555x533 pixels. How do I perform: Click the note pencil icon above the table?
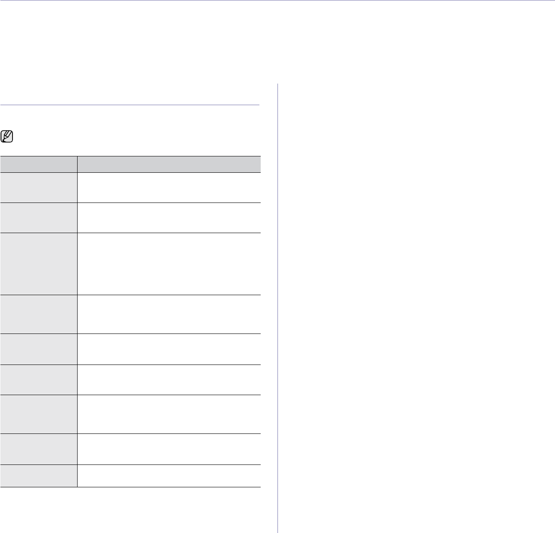point(7,137)
